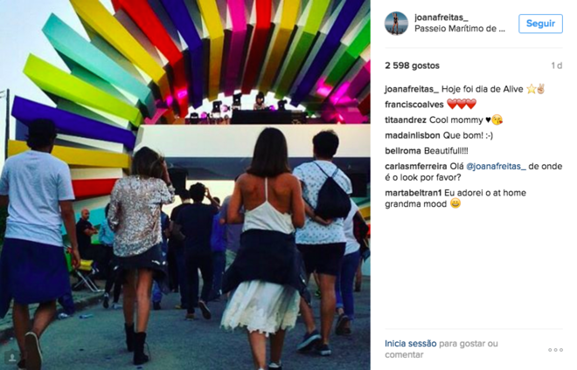Screen dimensions: 577x370
Task: Open the three-dot more options menu
Action: click(555, 350)
